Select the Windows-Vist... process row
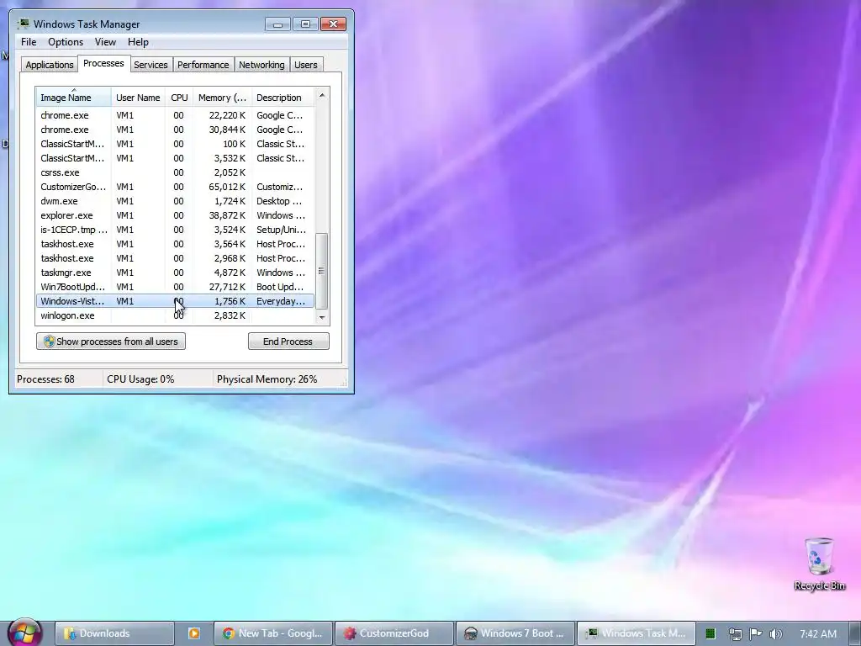 (x=175, y=301)
